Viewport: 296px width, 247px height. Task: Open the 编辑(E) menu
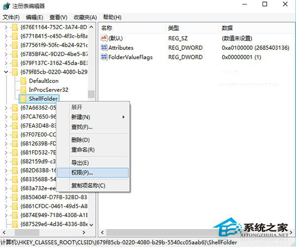[35, 17]
